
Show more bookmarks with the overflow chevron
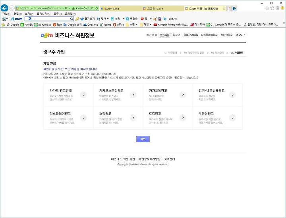click(284, 23)
